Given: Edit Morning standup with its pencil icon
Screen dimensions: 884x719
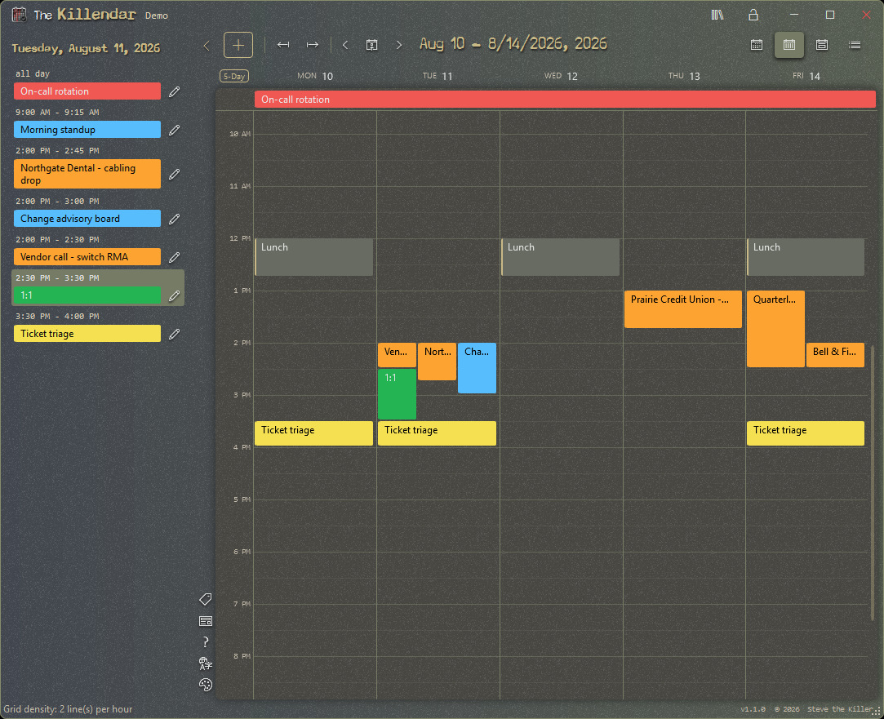Looking at the screenshot, I should [174, 130].
